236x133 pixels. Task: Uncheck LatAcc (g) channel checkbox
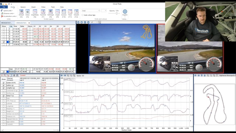point(4,85)
